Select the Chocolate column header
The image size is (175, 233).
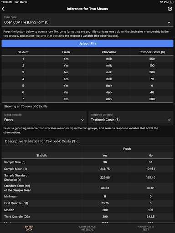pyautogui.click(x=109, y=52)
